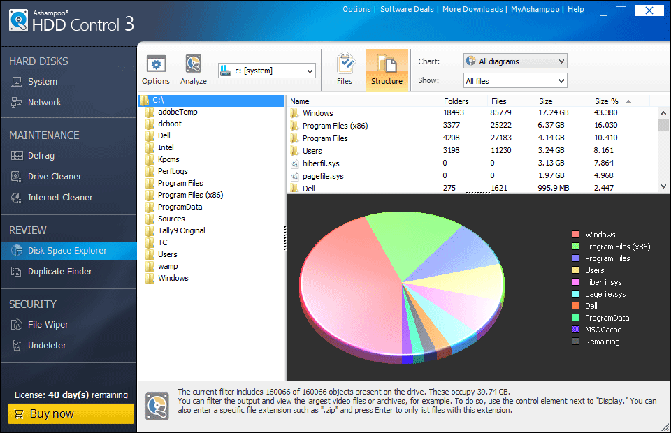
Task: Click the C:\ root folder icon
Action: [x=145, y=100]
